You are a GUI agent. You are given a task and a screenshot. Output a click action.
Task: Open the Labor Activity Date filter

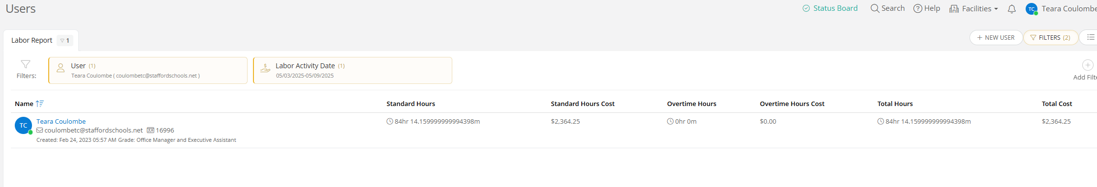[352, 70]
